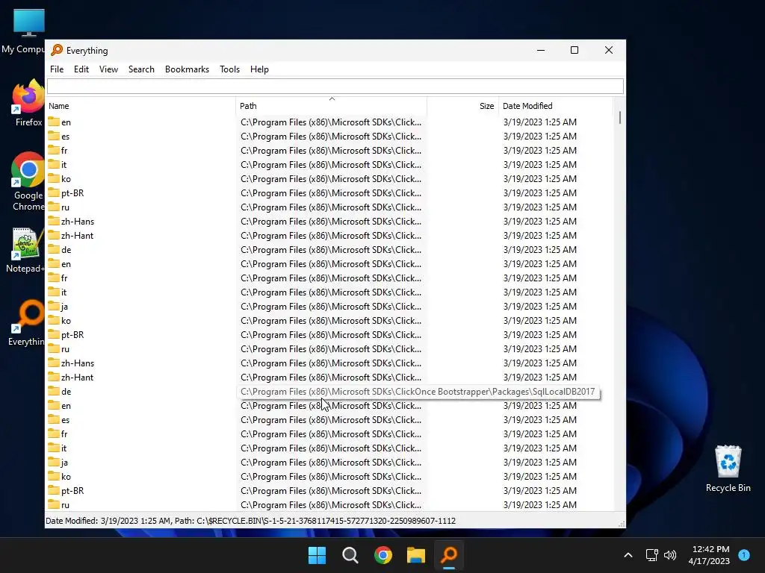Select the 'de' folder with the SqlLocalDB2017 tooltip
765x573 pixels.
click(66, 391)
